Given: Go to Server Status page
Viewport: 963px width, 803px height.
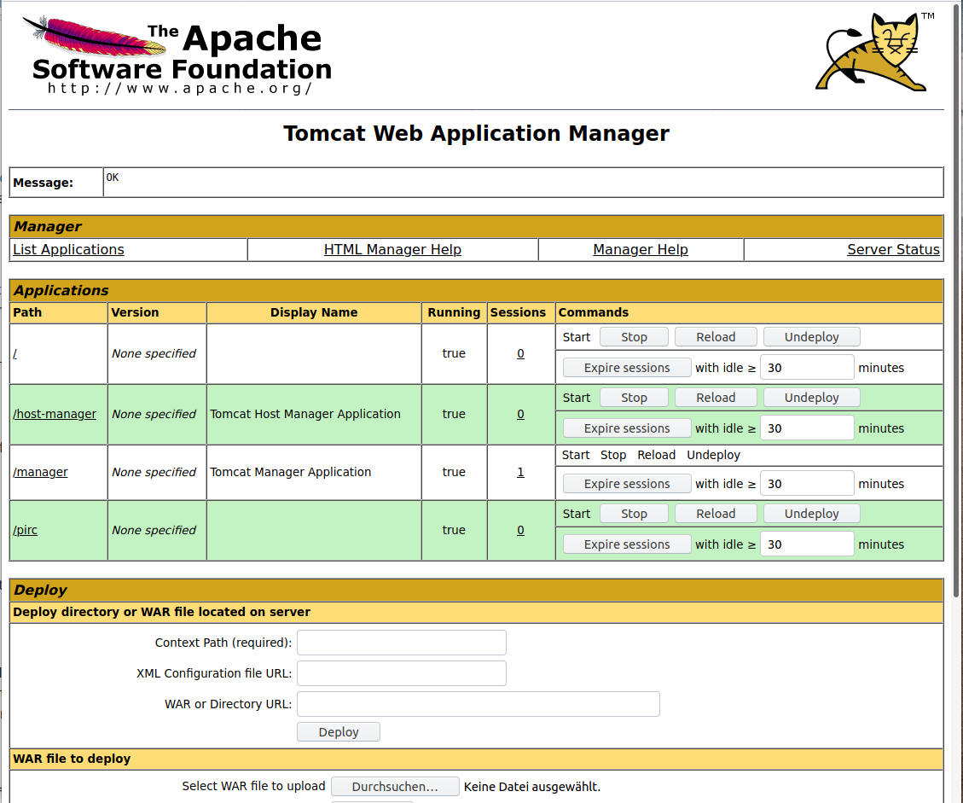Looking at the screenshot, I should [893, 249].
